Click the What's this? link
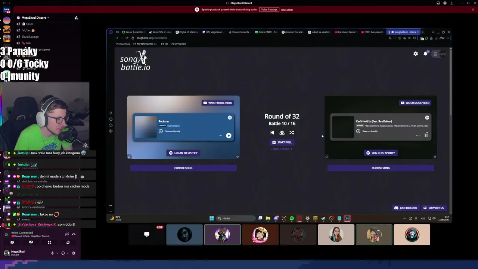The image size is (478, 269). coord(287,10)
